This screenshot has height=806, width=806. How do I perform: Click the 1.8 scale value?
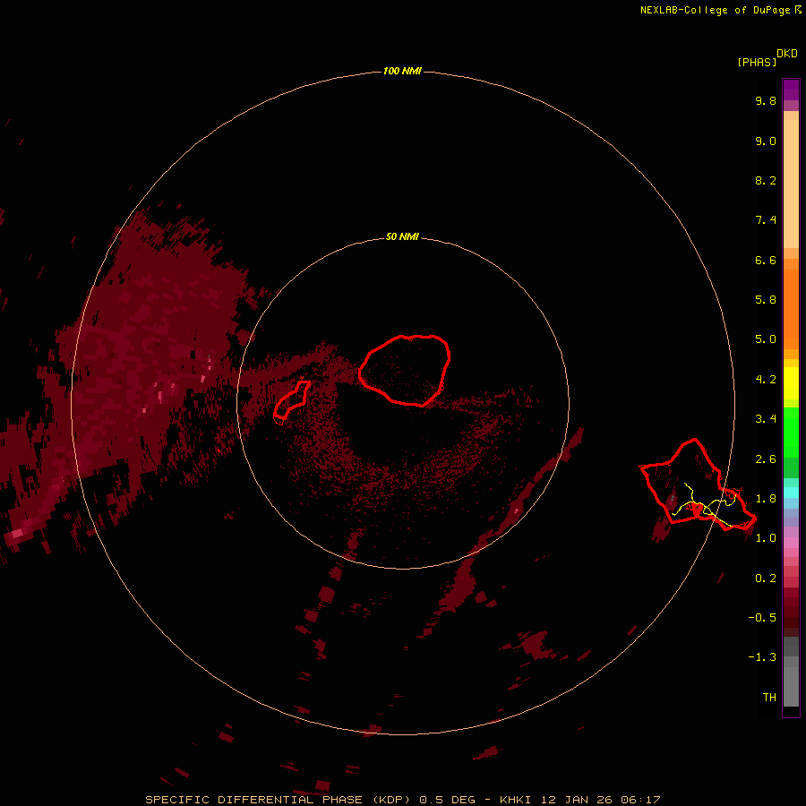coord(766,499)
